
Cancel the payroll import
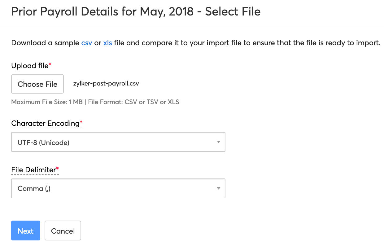coord(63,231)
